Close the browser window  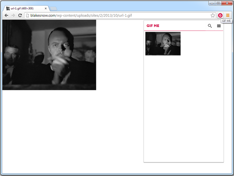pos(227,3)
